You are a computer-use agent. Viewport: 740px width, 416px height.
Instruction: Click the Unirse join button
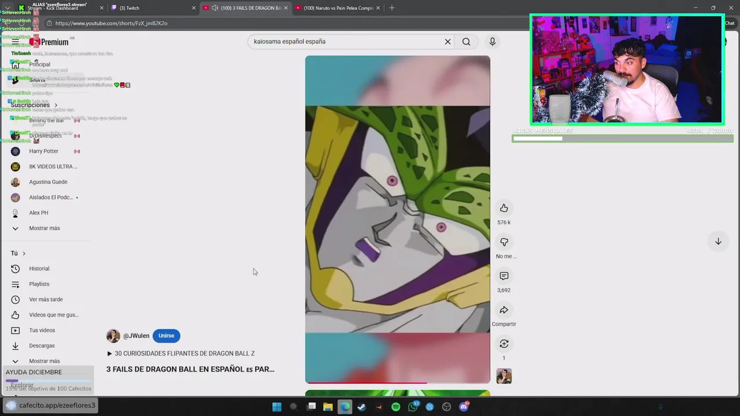(x=166, y=336)
